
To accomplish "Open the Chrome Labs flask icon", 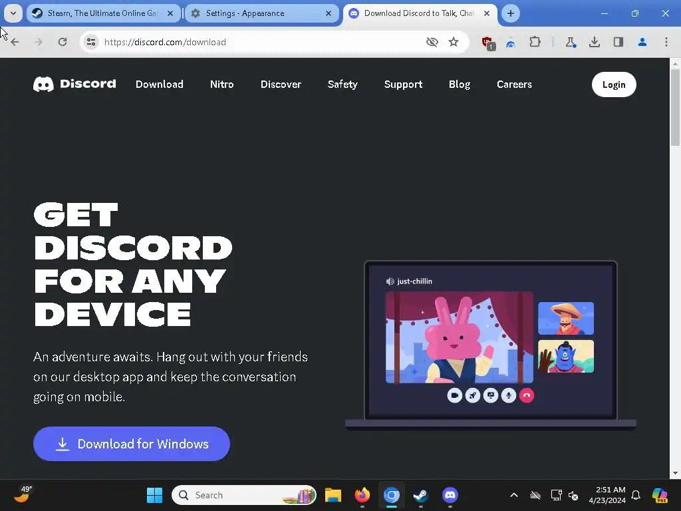I will point(570,42).
